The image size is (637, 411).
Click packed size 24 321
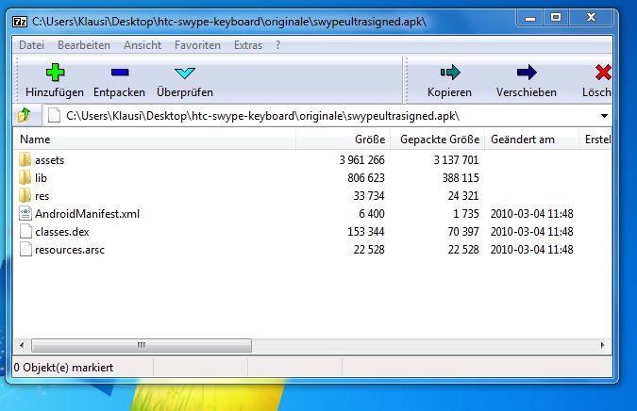(463, 195)
